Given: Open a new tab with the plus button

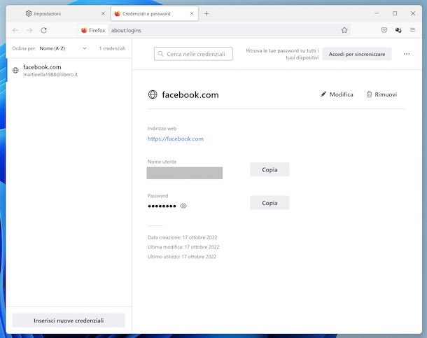Looking at the screenshot, I should pos(206,13).
